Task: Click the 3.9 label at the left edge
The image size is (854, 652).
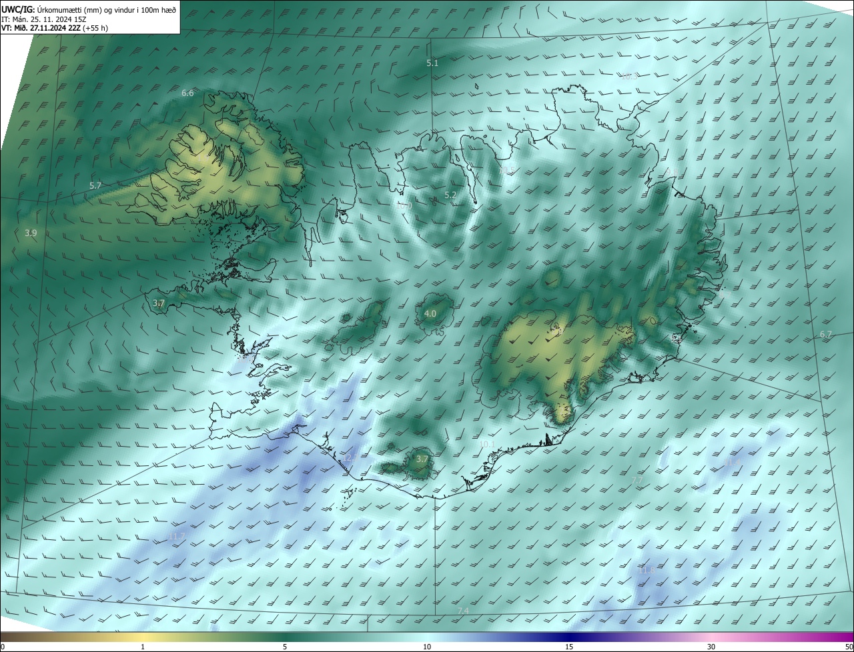Action: [x=31, y=233]
